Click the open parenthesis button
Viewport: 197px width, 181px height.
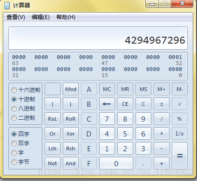(53, 104)
